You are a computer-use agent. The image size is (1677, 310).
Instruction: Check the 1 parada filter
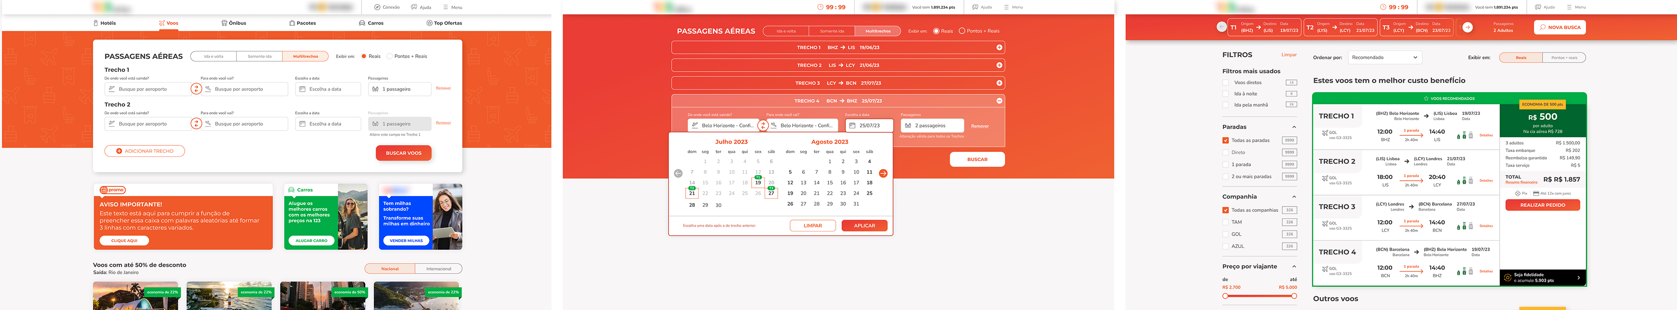pos(1225,165)
